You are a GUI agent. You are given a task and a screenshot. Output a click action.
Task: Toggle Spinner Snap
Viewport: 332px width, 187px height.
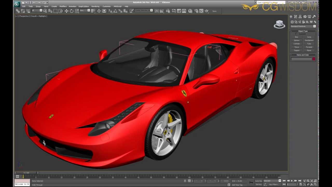pyautogui.click(x=125, y=11)
